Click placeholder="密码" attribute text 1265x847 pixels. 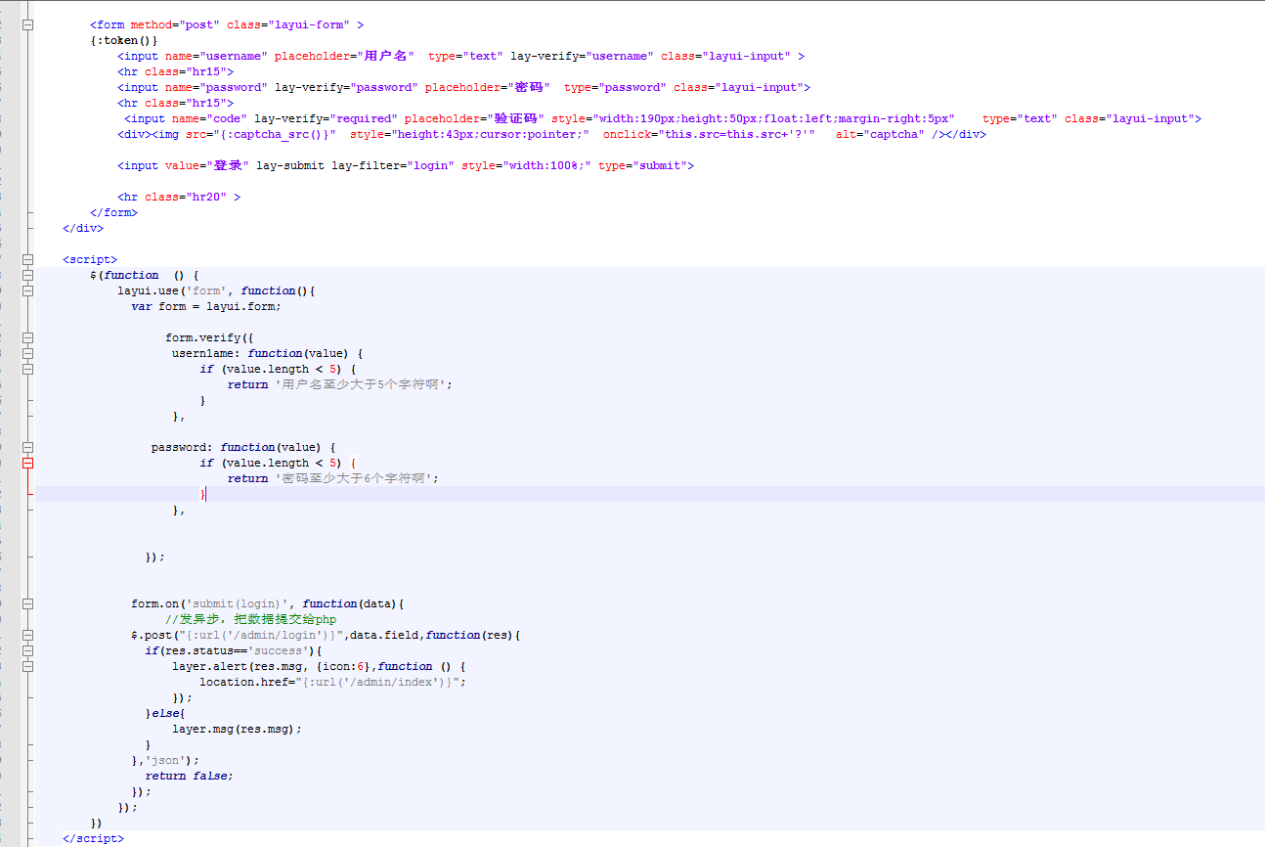pos(487,87)
